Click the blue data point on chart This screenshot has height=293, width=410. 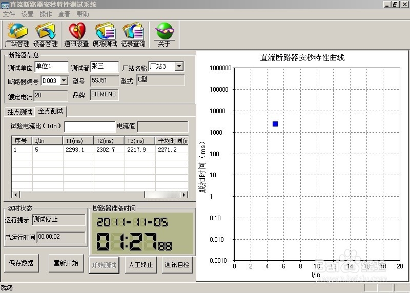275,124
